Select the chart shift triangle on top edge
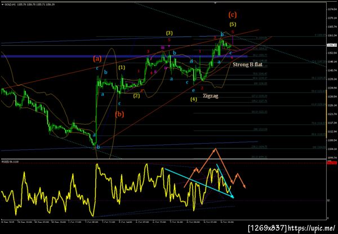 [x=215, y=3]
